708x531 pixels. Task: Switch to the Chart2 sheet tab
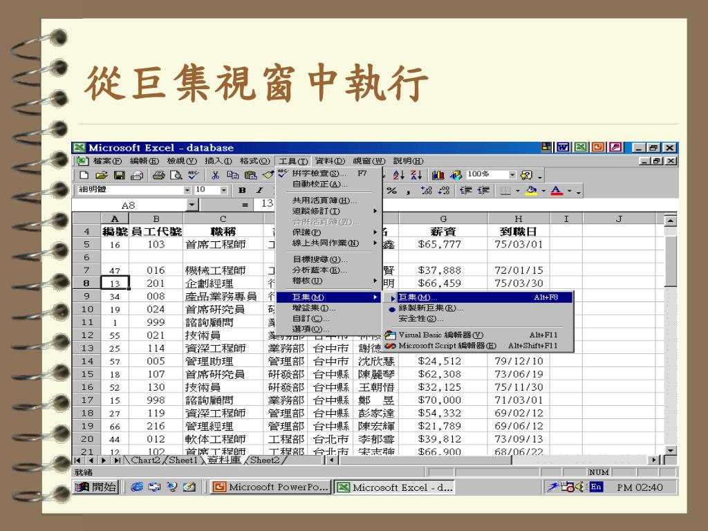pos(145,460)
